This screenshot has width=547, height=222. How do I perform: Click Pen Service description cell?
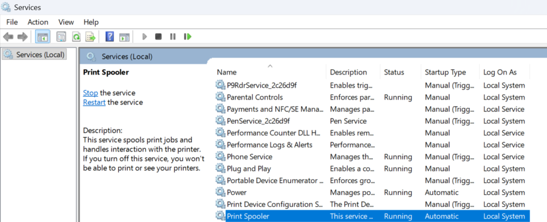(x=348, y=121)
